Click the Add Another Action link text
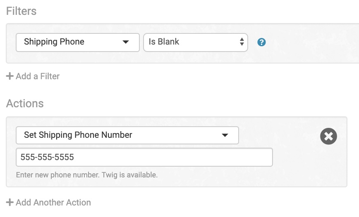 pyautogui.click(x=53, y=203)
